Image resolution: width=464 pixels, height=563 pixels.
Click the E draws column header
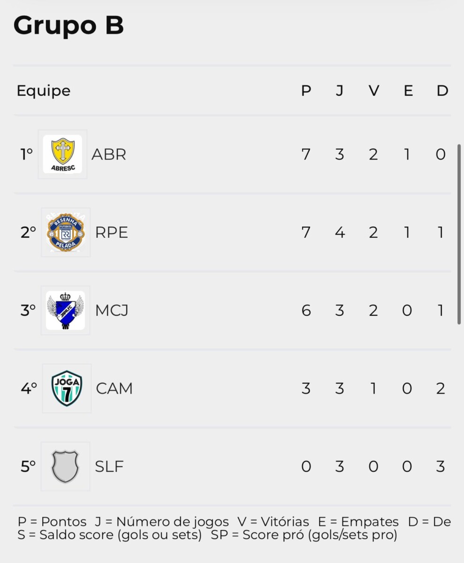tap(408, 91)
